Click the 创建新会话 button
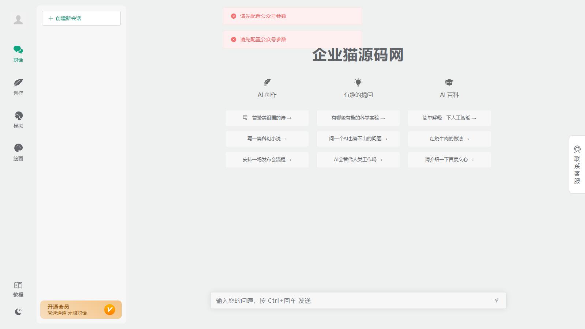 click(x=81, y=18)
